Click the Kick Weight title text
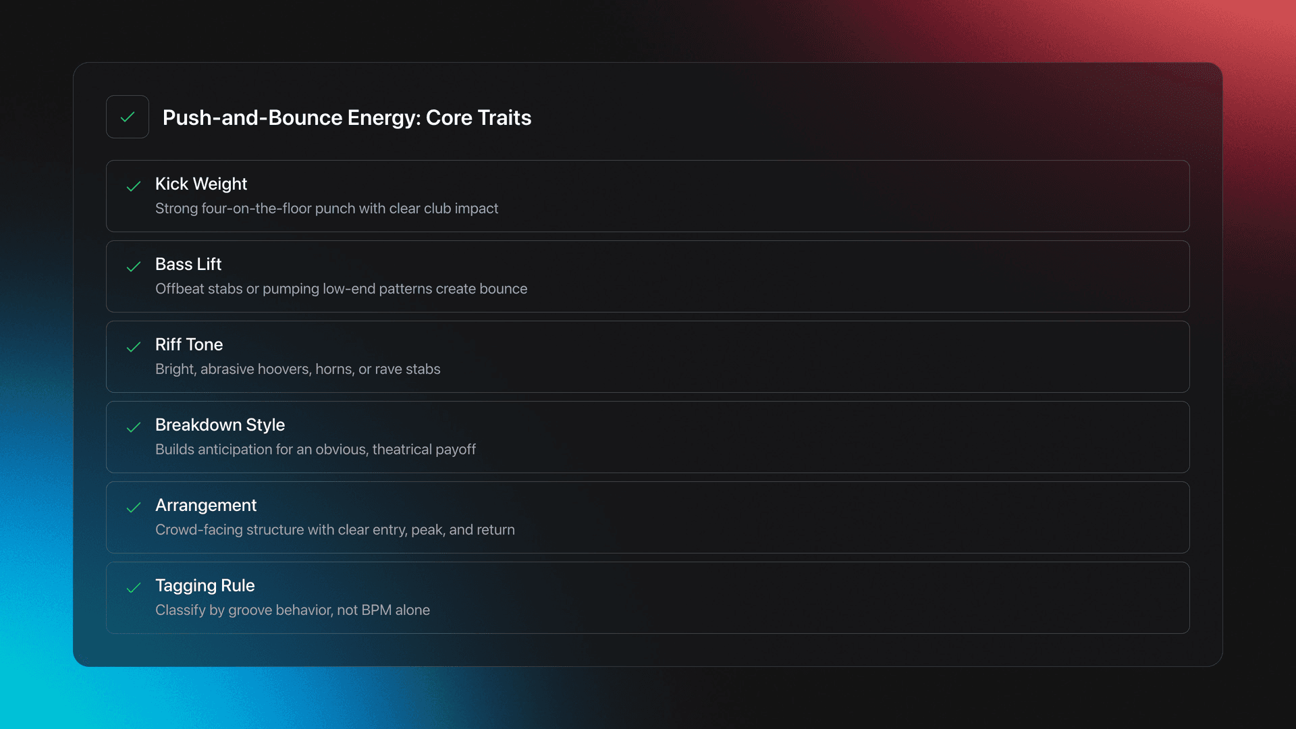Image resolution: width=1296 pixels, height=729 pixels. point(201,184)
